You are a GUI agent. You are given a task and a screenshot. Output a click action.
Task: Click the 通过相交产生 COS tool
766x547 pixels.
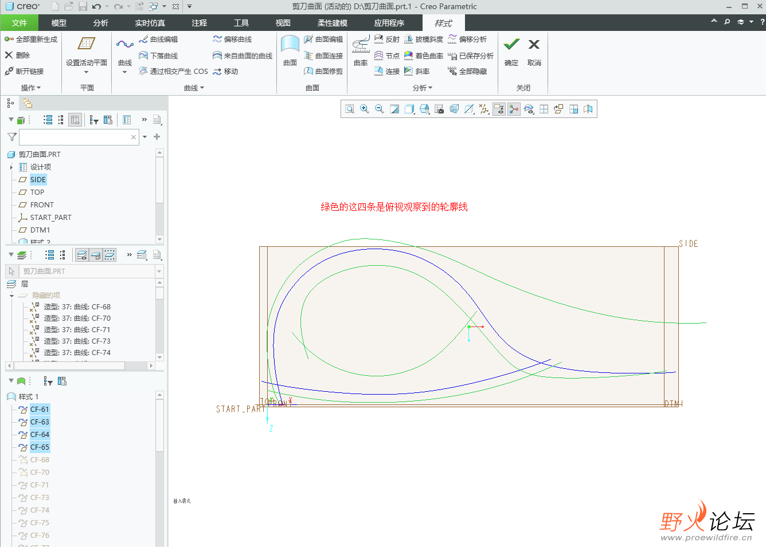click(173, 72)
